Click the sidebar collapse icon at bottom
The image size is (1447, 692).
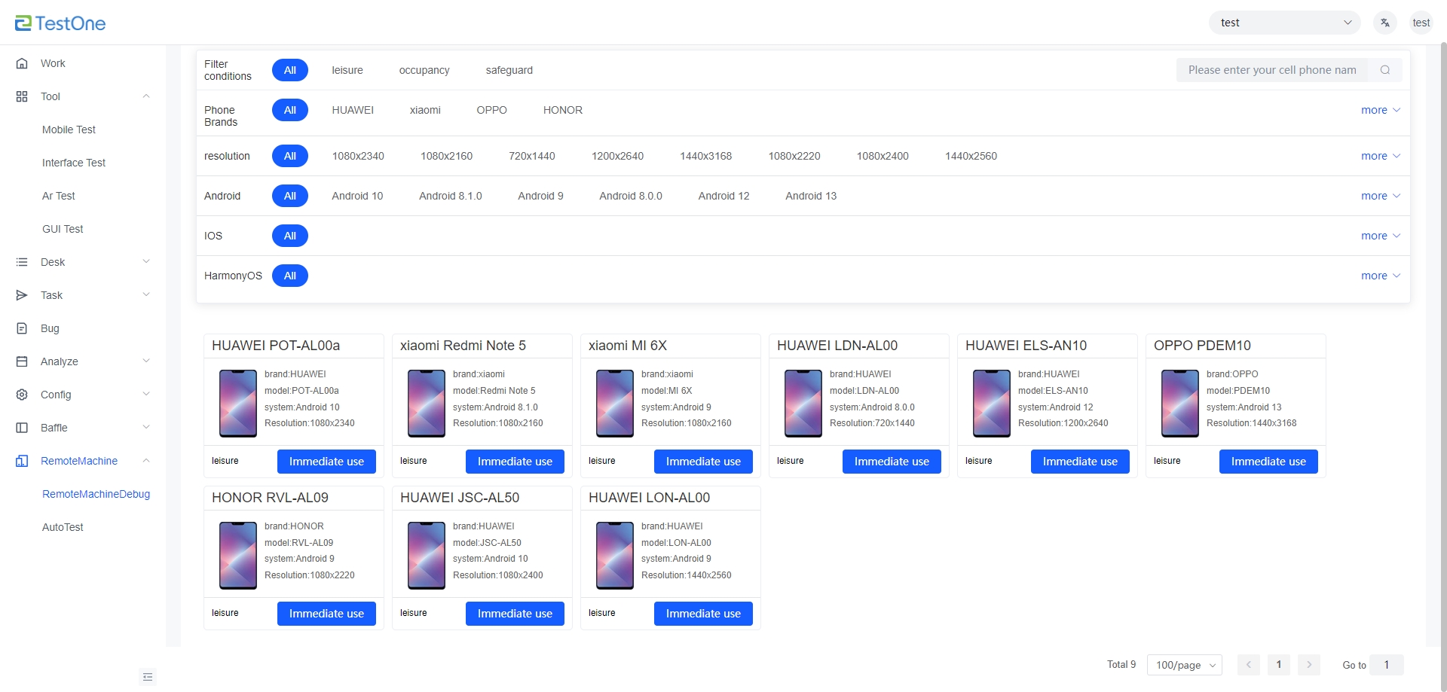point(148,677)
